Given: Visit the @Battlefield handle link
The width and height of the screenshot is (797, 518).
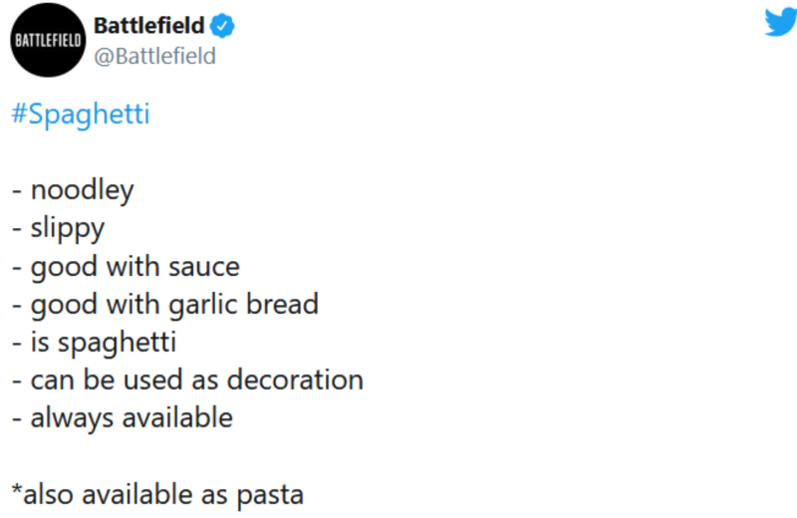Looking at the screenshot, I should pos(154,56).
